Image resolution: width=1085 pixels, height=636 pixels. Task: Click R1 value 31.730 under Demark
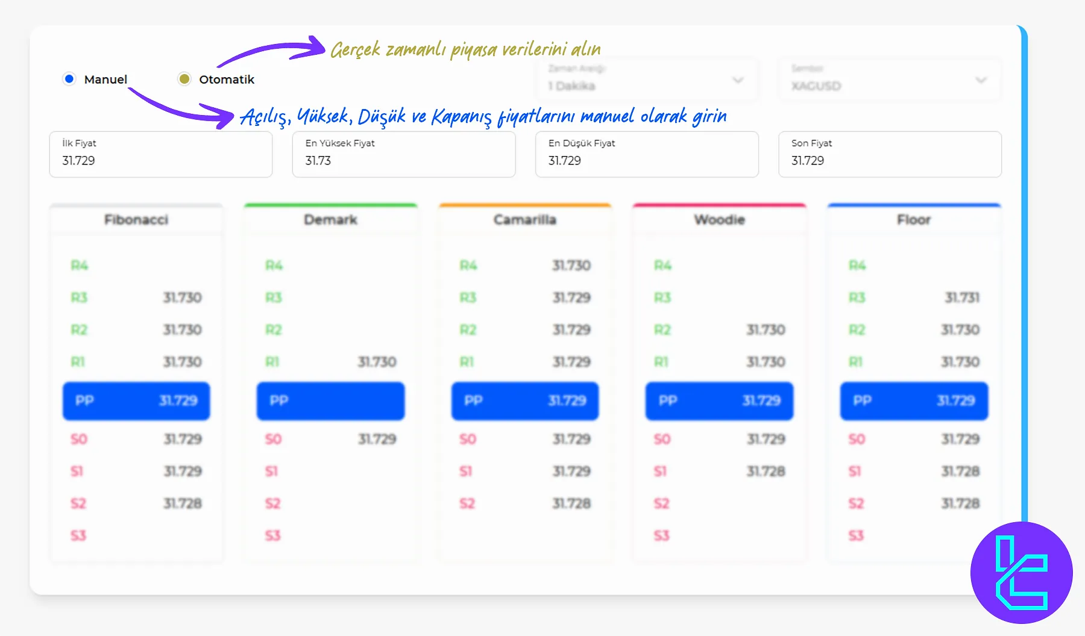377,361
